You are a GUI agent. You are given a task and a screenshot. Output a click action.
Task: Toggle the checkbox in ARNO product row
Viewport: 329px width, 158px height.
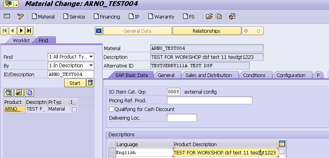(x=74, y=109)
